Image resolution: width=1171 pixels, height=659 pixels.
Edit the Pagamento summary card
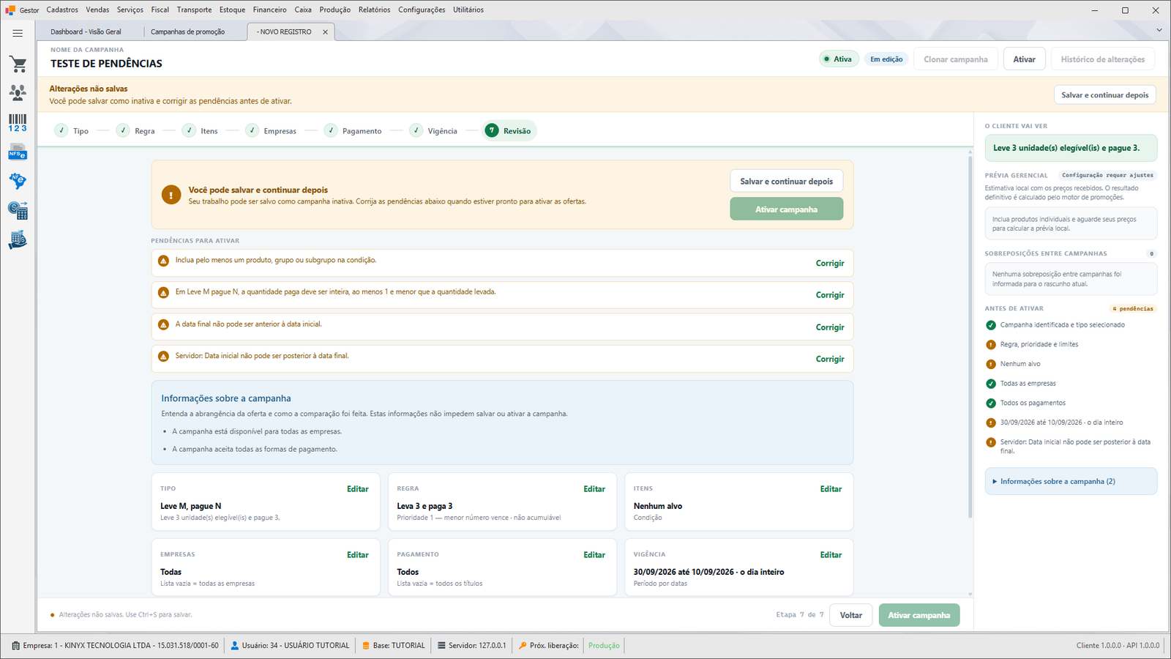pyautogui.click(x=594, y=555)
